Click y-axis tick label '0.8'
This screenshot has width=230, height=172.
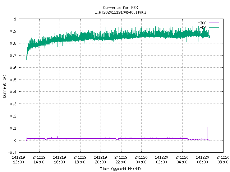[x=13, y=43]
